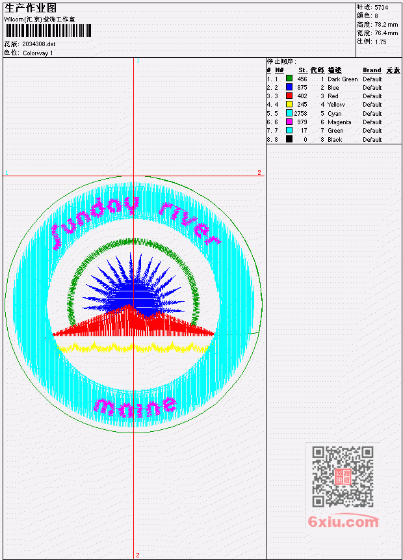
Task: Click stitch count '875' in the Blue row
Action: pos(302,88)
